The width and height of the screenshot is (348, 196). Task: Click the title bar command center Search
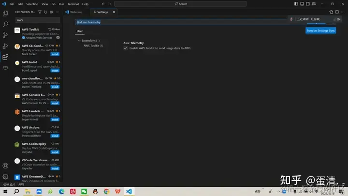tap(180, 4)
